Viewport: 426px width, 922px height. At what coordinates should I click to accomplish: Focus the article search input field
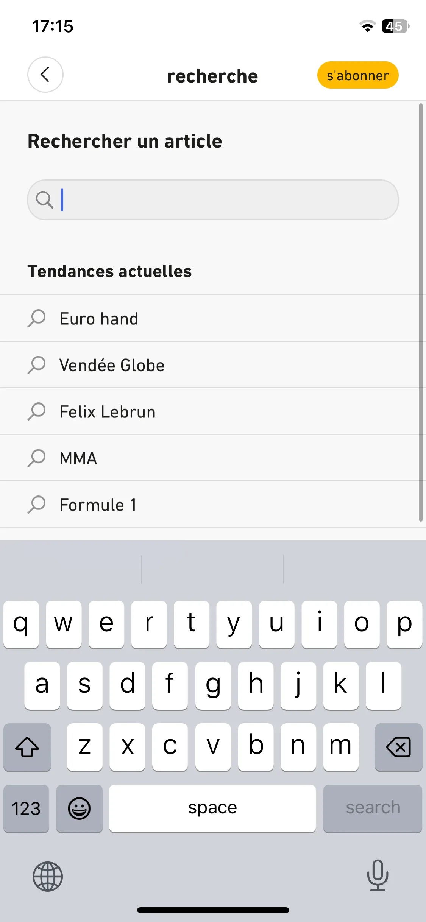click(x=213, y=200)
